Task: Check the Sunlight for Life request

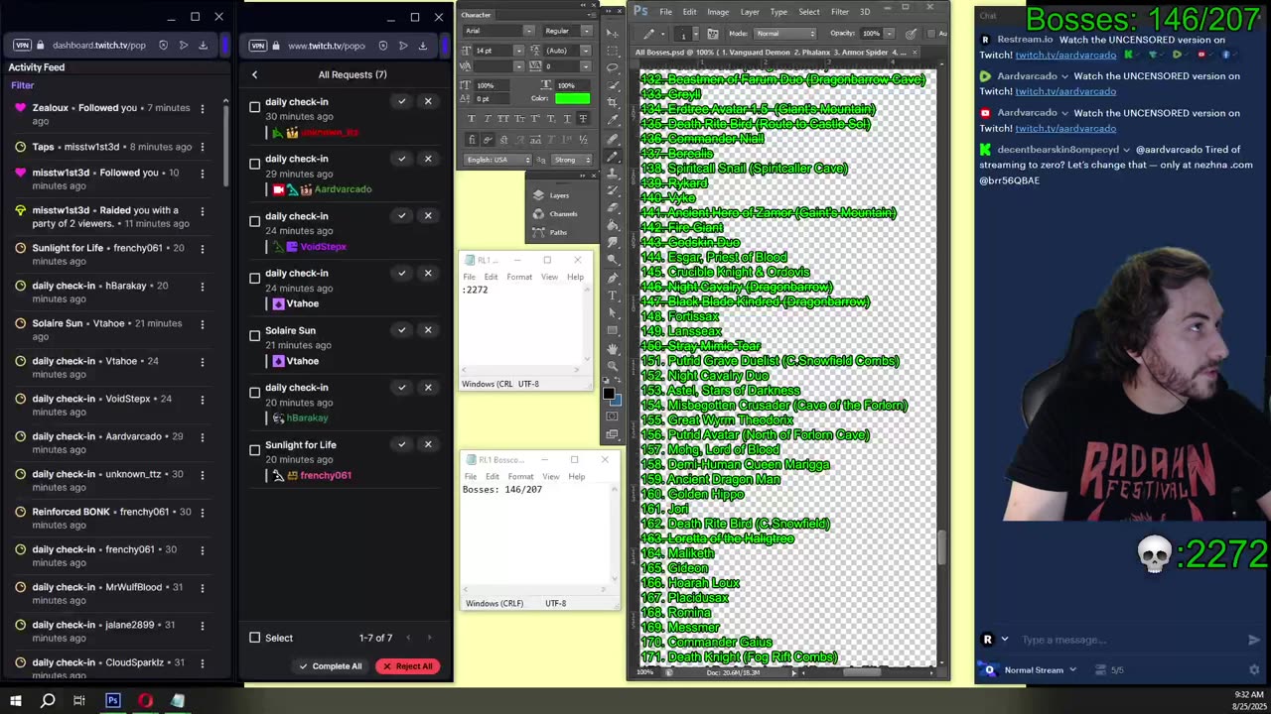Action: coord(255,450)
